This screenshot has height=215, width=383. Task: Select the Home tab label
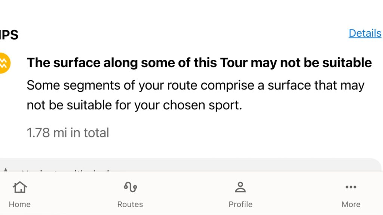click(20, 204)
